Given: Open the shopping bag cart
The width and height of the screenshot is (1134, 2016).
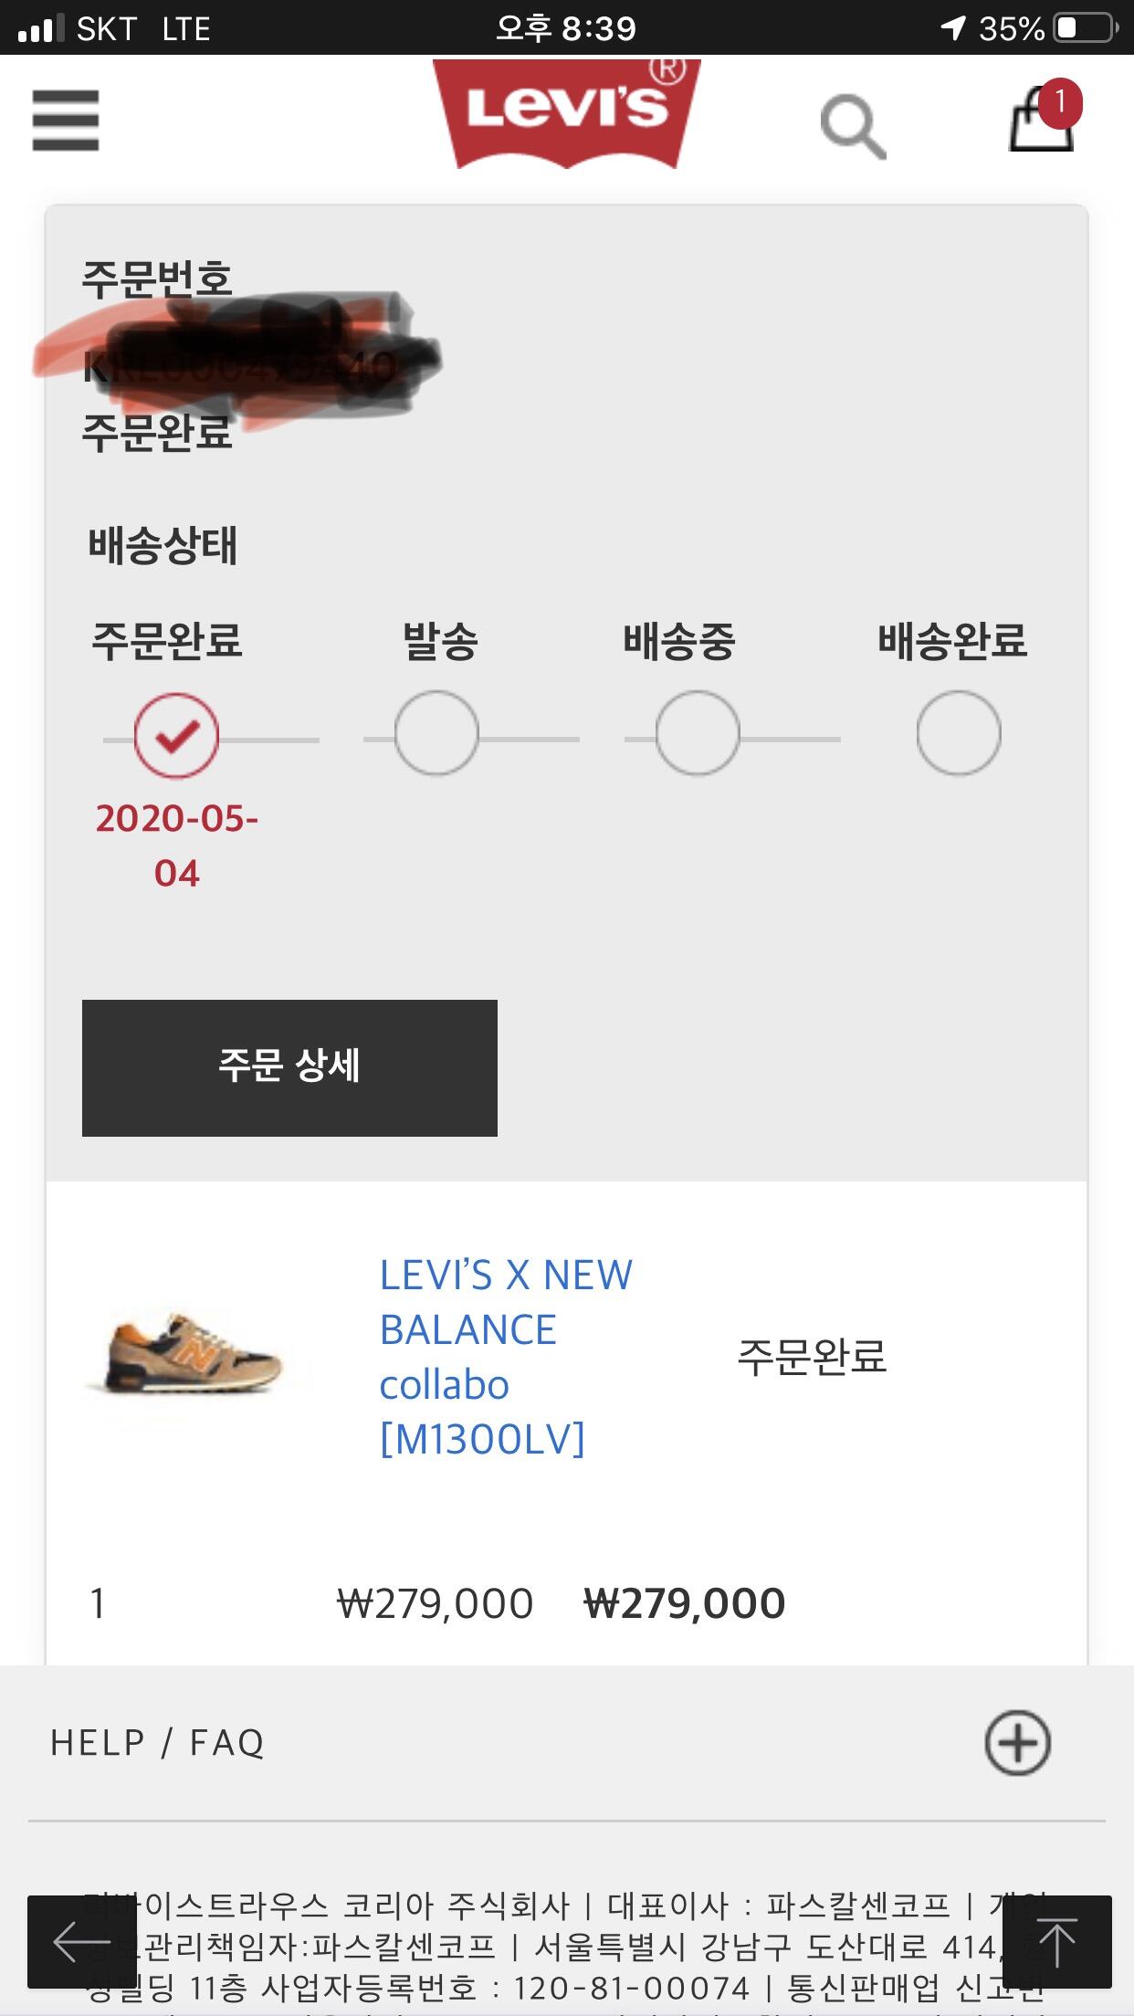Looking at the screenshot, I should [x=1039, y=123].
